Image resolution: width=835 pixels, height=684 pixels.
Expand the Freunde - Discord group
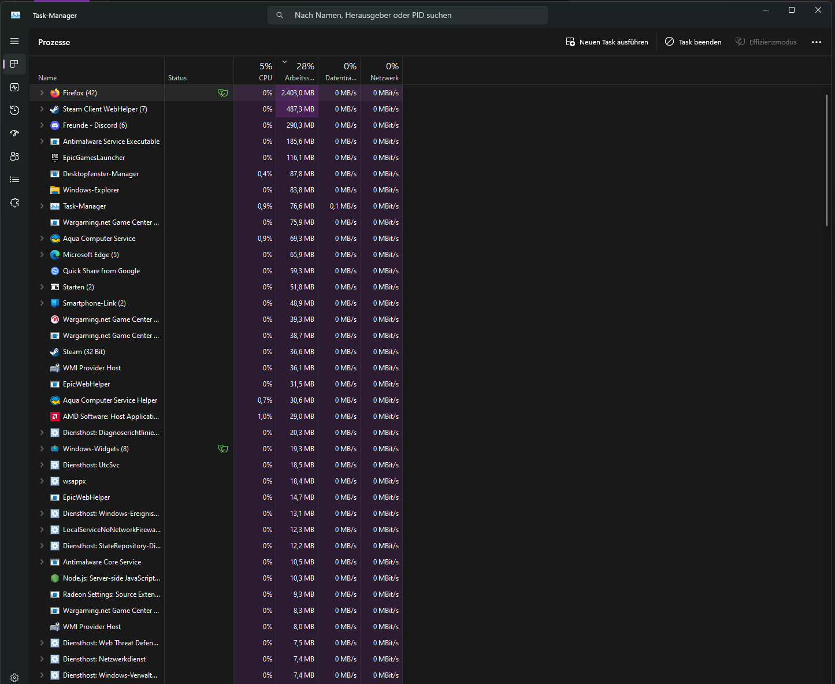pos(42,125)
